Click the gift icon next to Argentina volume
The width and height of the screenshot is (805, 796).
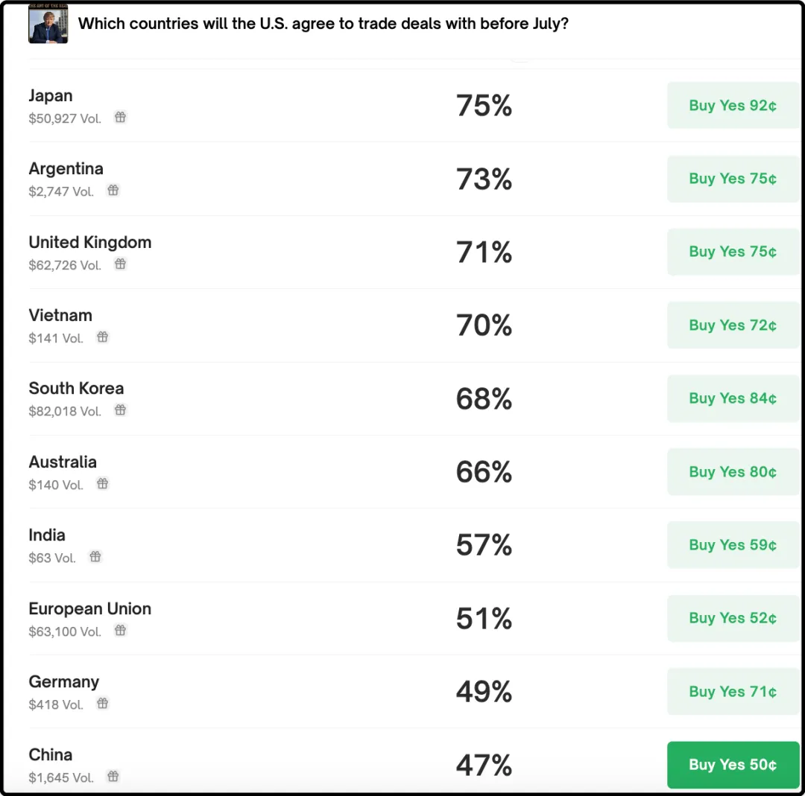(113, 190)
